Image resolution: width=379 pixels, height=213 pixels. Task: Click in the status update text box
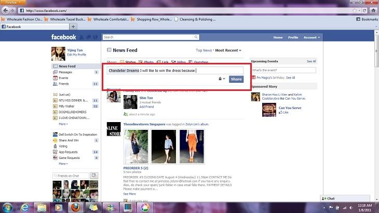(175, 70)
